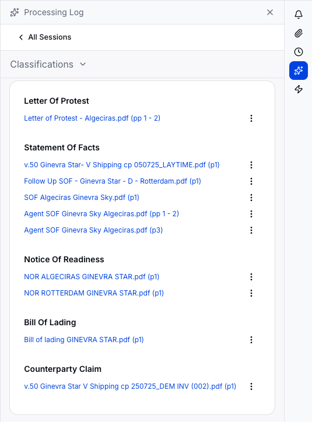Open NOR ALGECIRAS GINEVRA STAR.pdf link

click(x=92, y=277)
